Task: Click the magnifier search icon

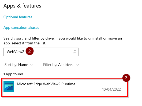Action: tap(74, 52)
